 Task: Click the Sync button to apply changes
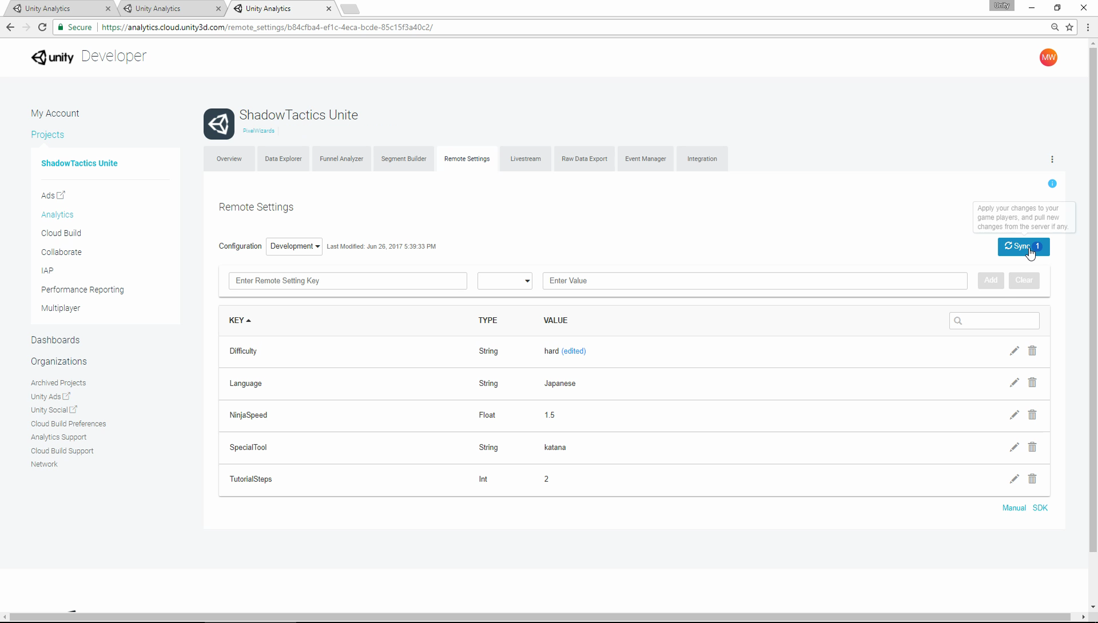click(x=1023, y=246)
